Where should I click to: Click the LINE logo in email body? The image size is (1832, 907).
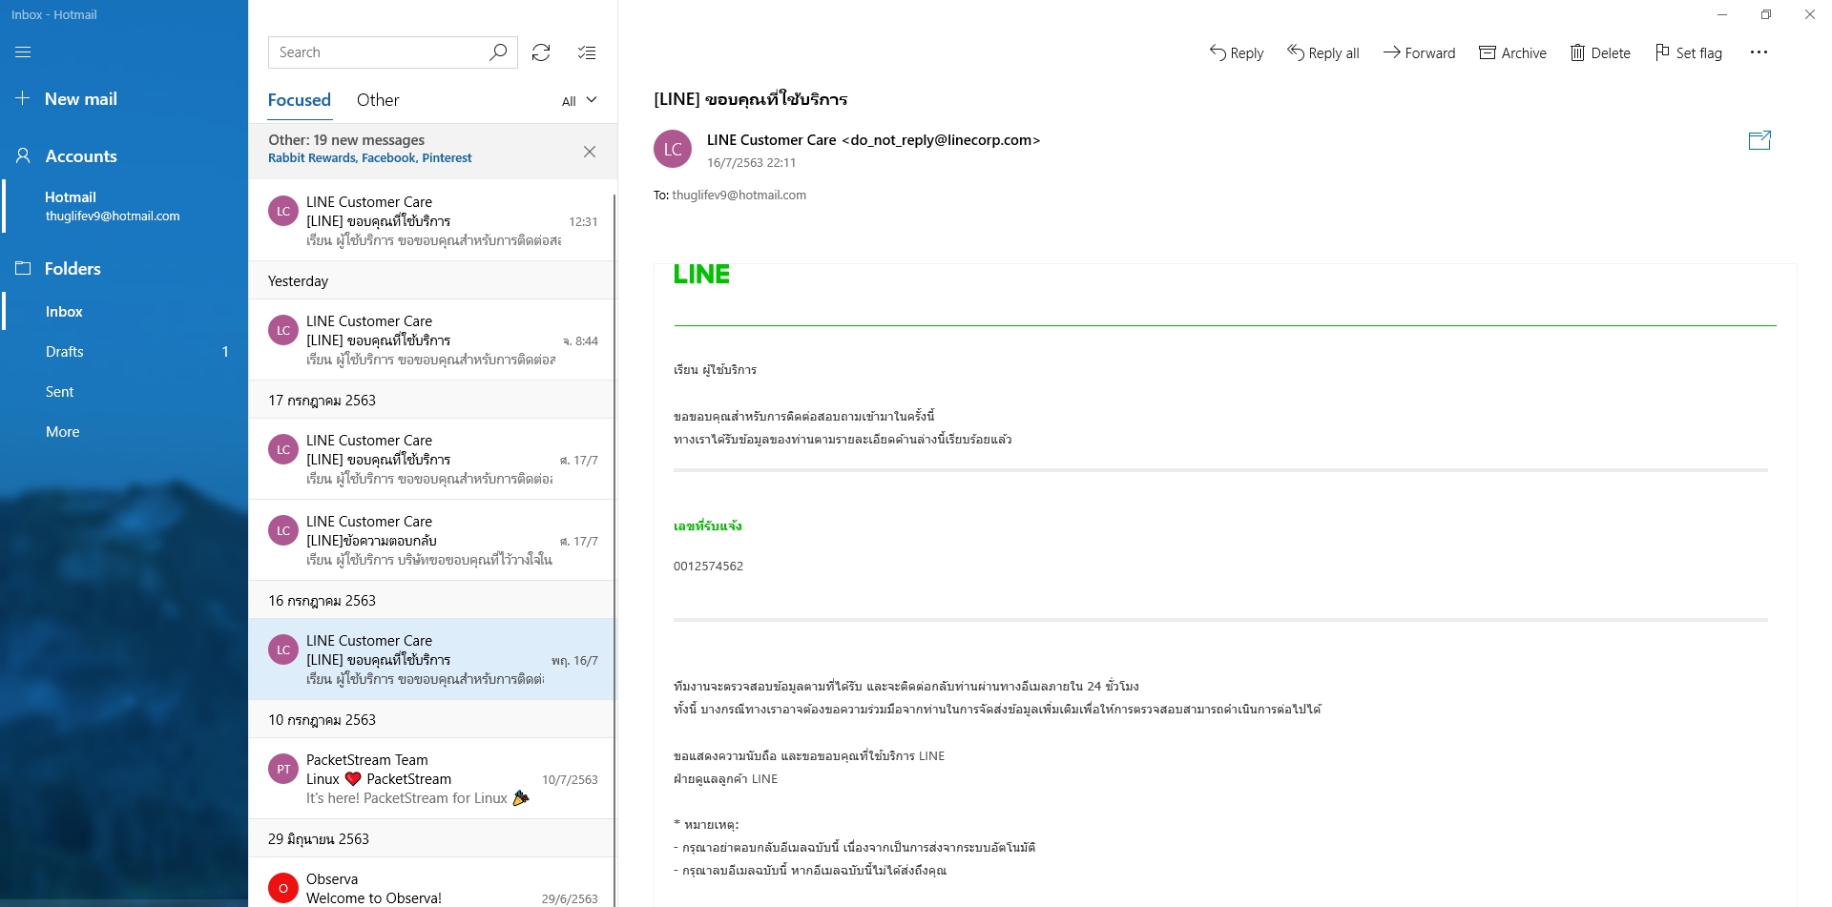pos(701,275)
